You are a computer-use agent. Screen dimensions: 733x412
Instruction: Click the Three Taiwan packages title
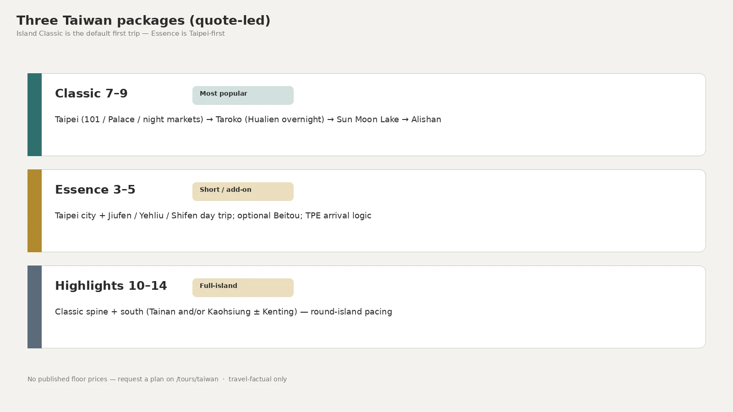pos(143,21)
